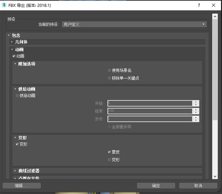Click the dialog resize grip icon

pos(220,190)
